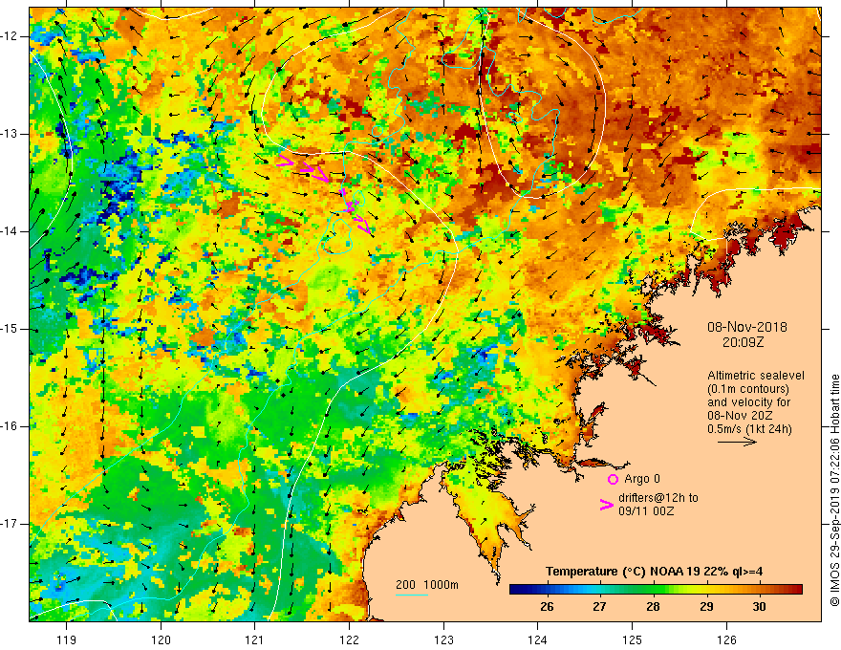The image size is (841, 650).
Task: Click the '09/11 00Z' legend text
Action: tap(646, 511)
